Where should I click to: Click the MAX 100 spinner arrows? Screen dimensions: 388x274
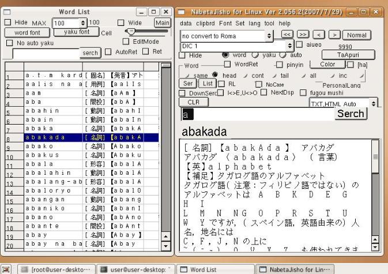(x=83, y=23)
